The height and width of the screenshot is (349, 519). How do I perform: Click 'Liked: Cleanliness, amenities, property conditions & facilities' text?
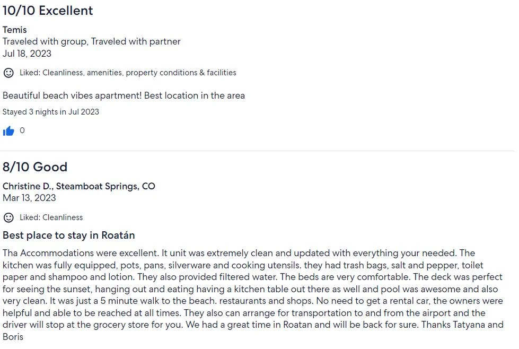(128, 73)
